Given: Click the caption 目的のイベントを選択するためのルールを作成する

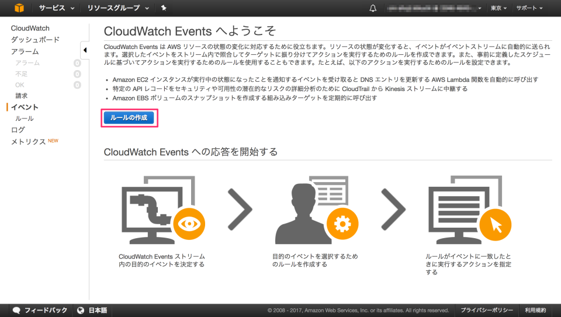Looking at the screenshot, I should (315, 260).
